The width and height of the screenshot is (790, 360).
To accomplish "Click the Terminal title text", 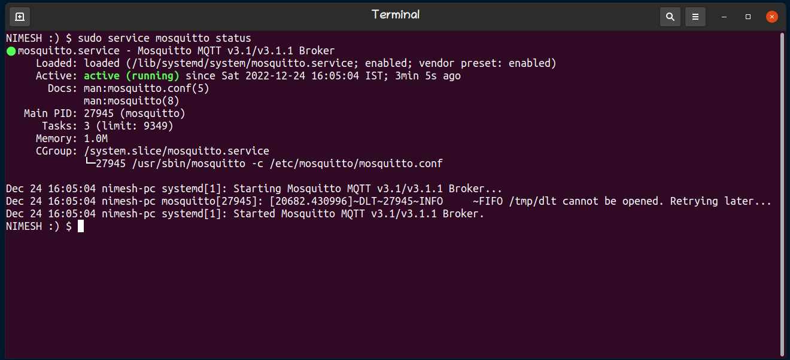I will (396, 14).
